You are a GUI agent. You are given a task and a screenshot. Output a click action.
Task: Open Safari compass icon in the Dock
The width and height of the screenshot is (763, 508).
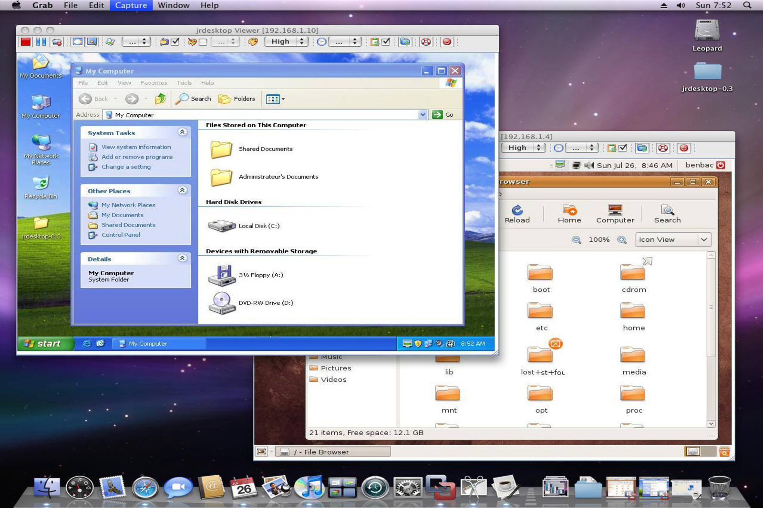145,488
